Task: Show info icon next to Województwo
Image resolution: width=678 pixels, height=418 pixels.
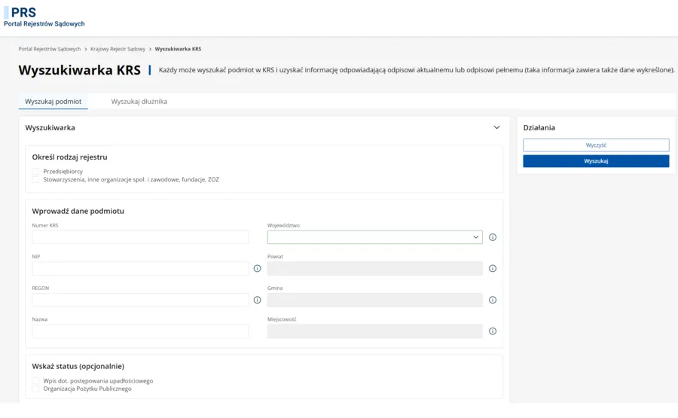Action: [493, 237]
